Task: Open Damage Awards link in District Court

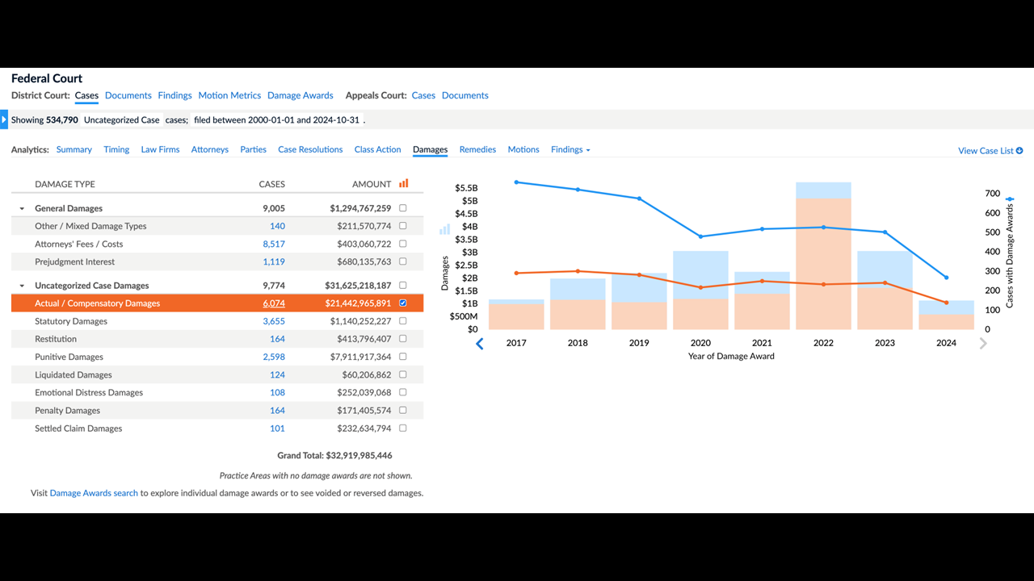Action: click(x=301, y=95)
